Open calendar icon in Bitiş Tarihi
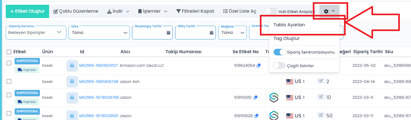Viewport: 411px width, 120px height. [211, 33]
